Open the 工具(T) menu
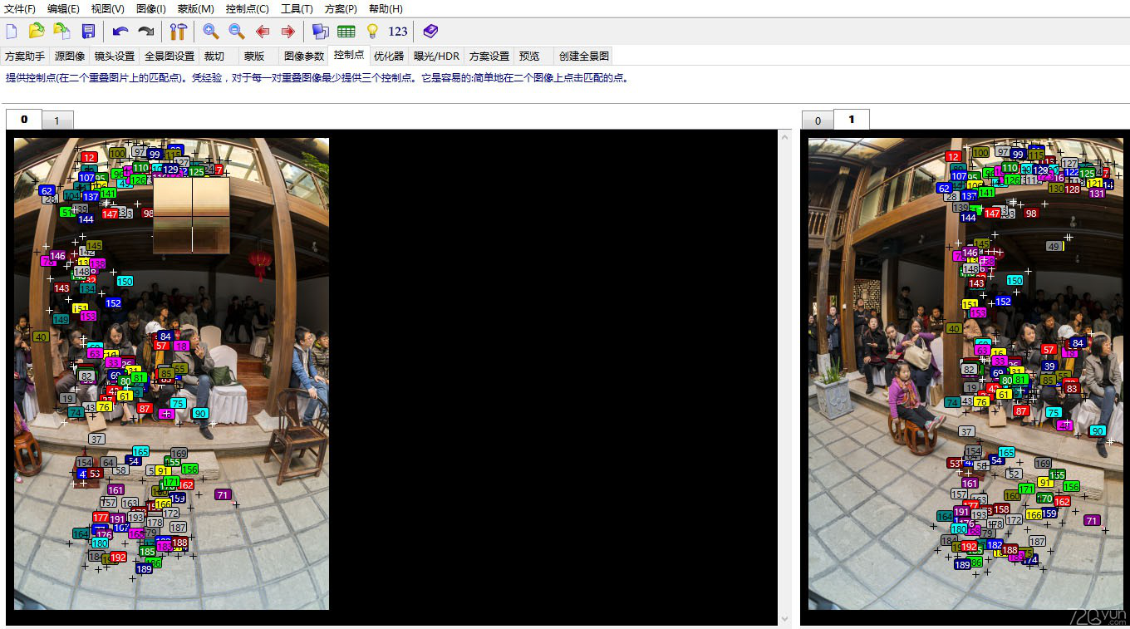The height and width of the screenshot is (629, 1130). click(x=297, y=8)
